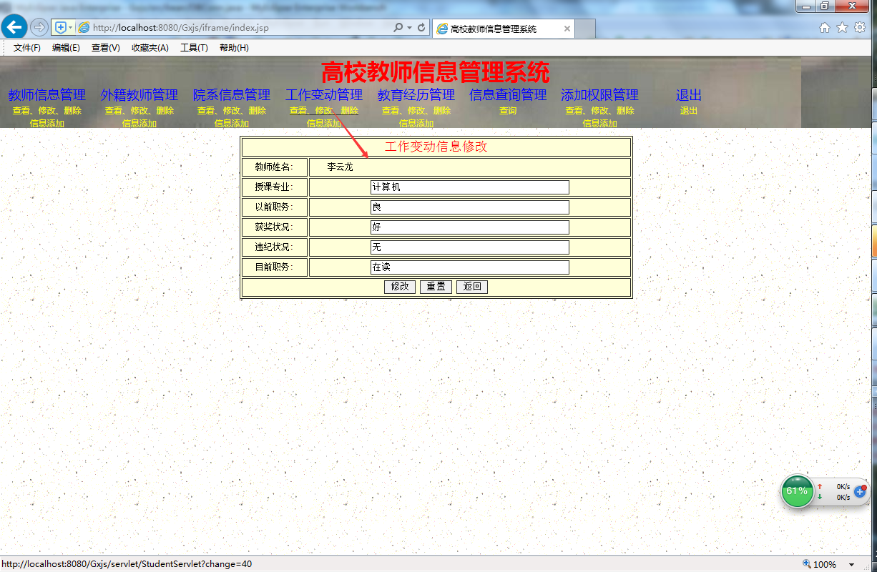This screenshot has height=572, width=877.
Task: Open the 文件(F) menu
Action: 27,48
